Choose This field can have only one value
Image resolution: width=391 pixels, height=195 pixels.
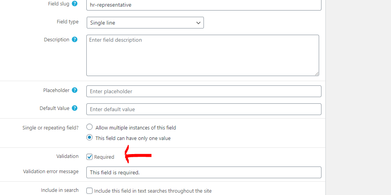[89, 138]
